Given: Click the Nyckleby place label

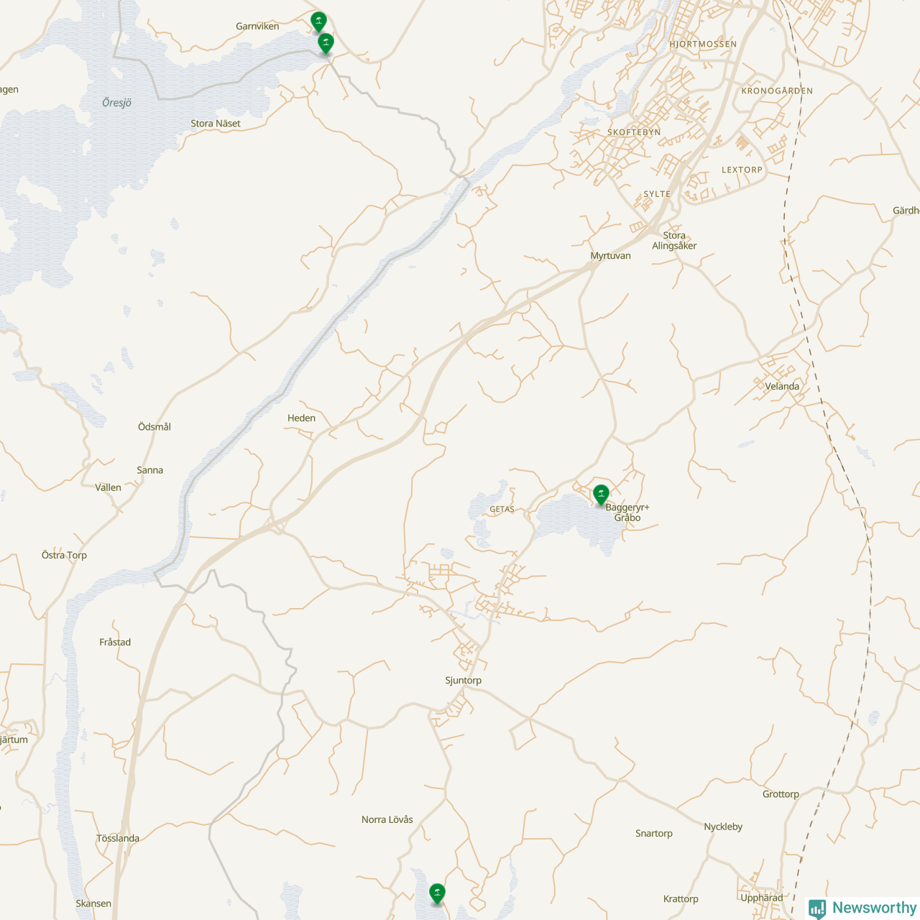Looking at the screenshot, I should [x=723, y=827].
